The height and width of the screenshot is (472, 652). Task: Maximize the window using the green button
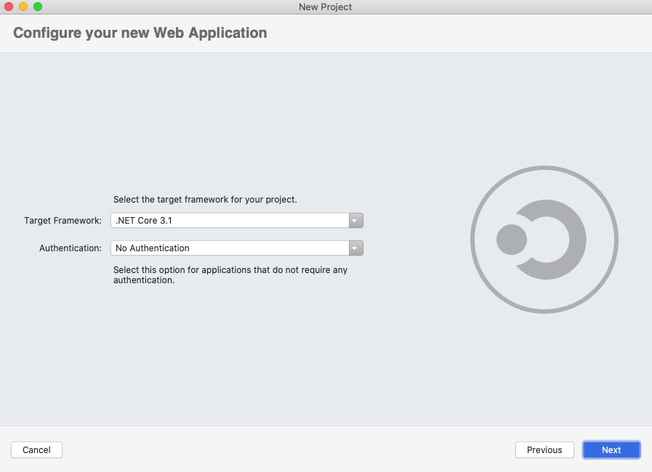point(38,7)
